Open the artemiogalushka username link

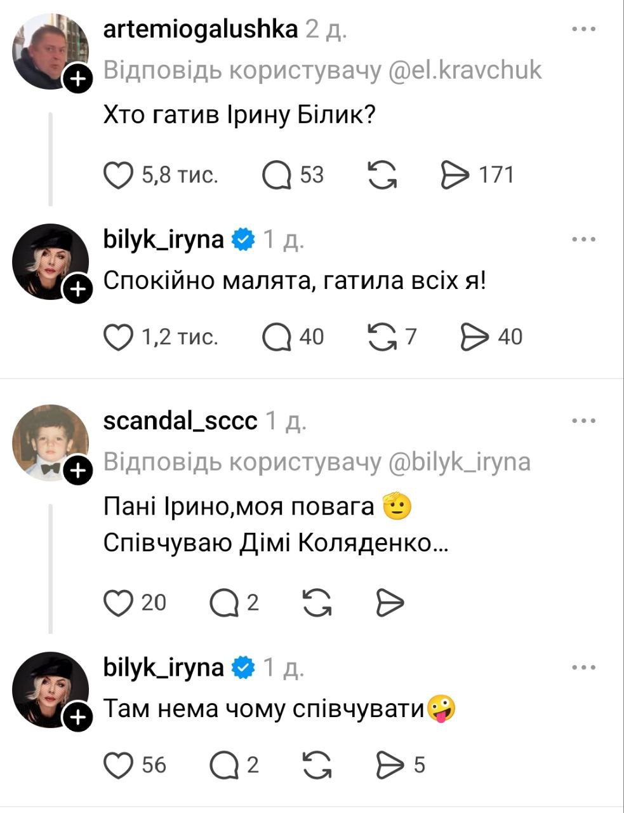(200, 29)
